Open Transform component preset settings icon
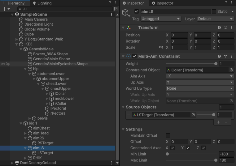Screen dimensions: 236x166 [226, 28]
